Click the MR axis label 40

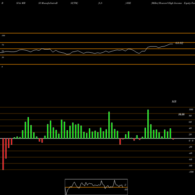(x=190, y=128)
